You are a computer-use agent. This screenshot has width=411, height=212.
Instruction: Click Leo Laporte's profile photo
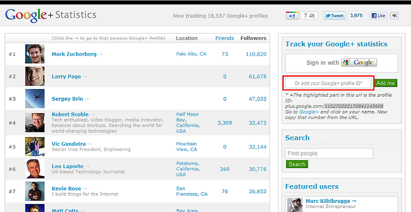(x=35, y=169)
